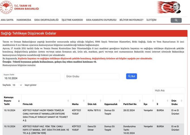
Task: Open the records-per-page dropdown showing 10
Action: point(18,85)
